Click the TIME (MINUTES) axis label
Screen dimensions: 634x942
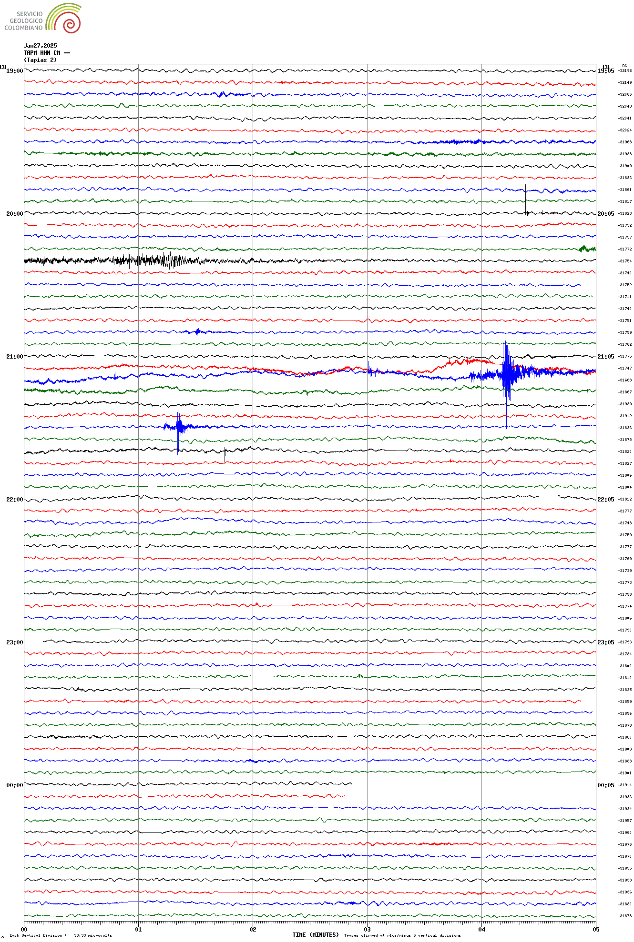[x=316, y=935]
